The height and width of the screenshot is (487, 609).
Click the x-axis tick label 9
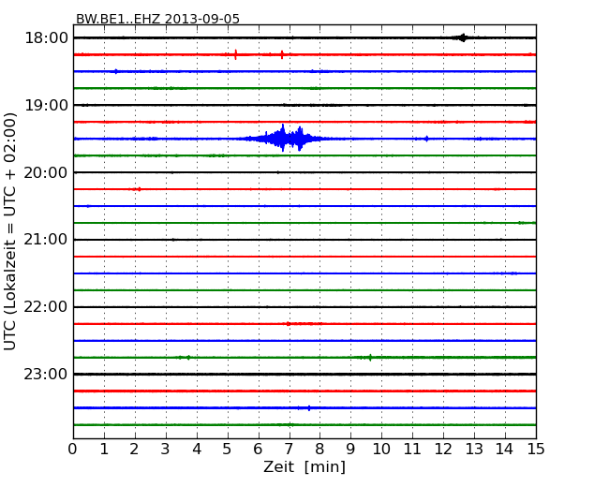pos(350,449)
